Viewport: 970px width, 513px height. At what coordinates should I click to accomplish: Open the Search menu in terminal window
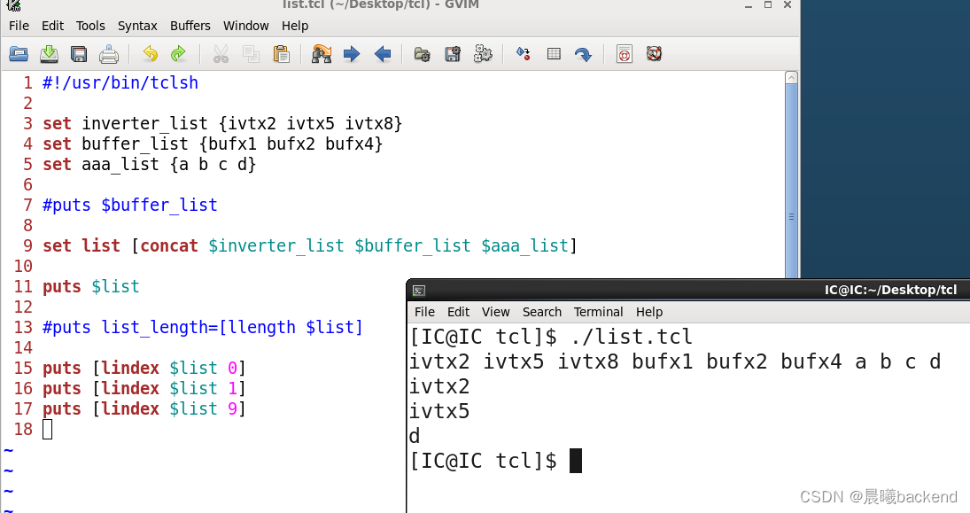[x=542, y=312]
